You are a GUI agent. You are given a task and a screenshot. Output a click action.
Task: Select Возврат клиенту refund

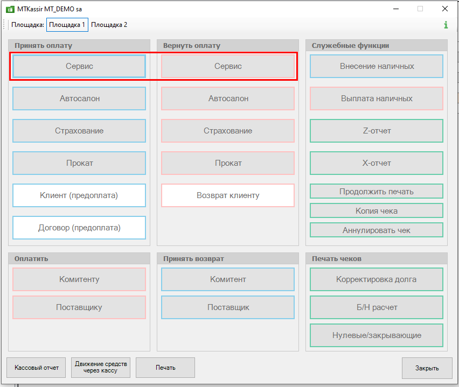[x=228, y=195]
